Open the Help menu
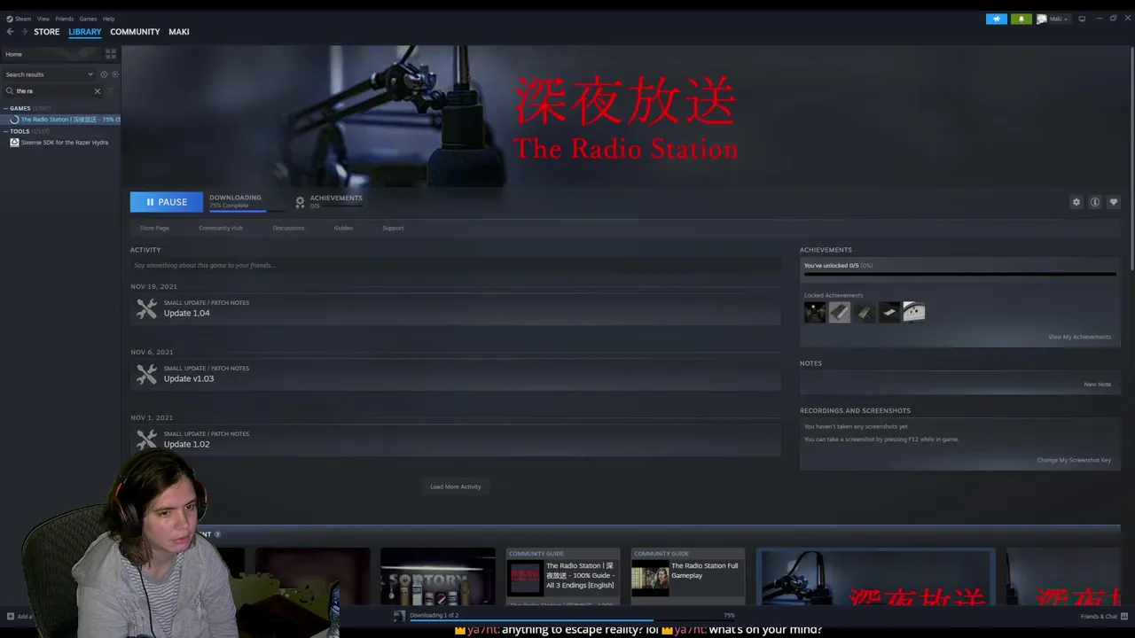Viewport: 1135px width, 638px height. pos(108,19)
